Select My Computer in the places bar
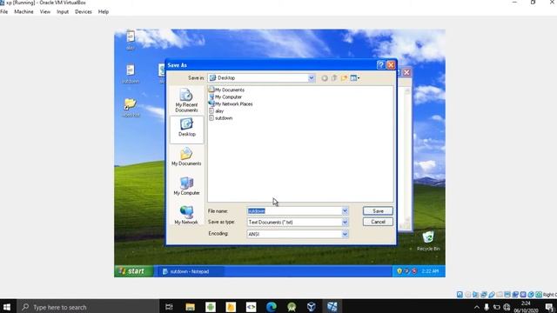557x313 pixels. point(186,186)
